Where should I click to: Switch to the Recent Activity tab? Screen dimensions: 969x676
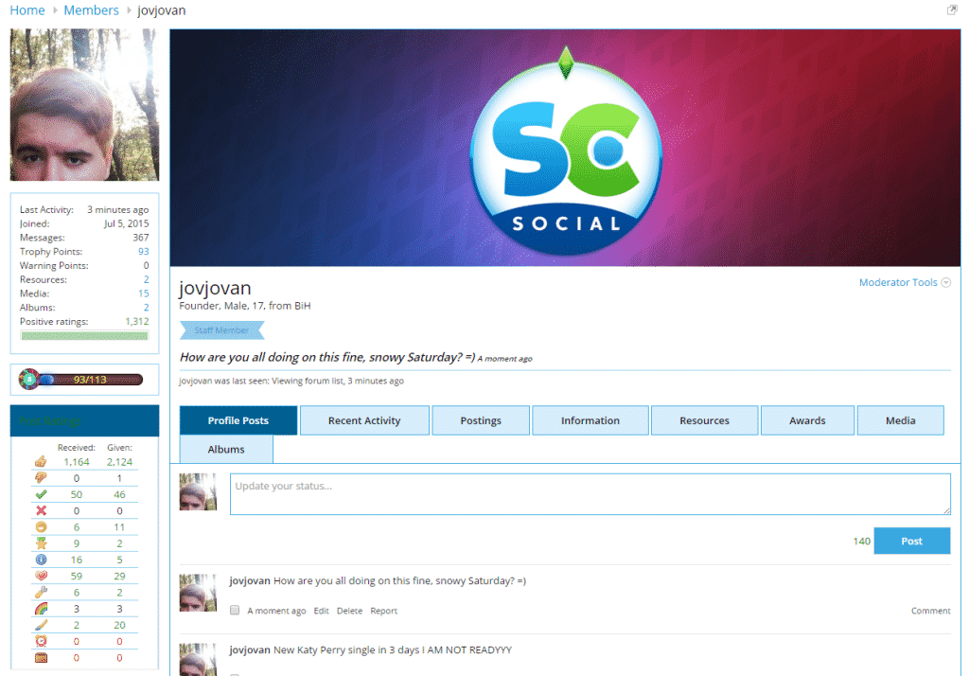364,420
